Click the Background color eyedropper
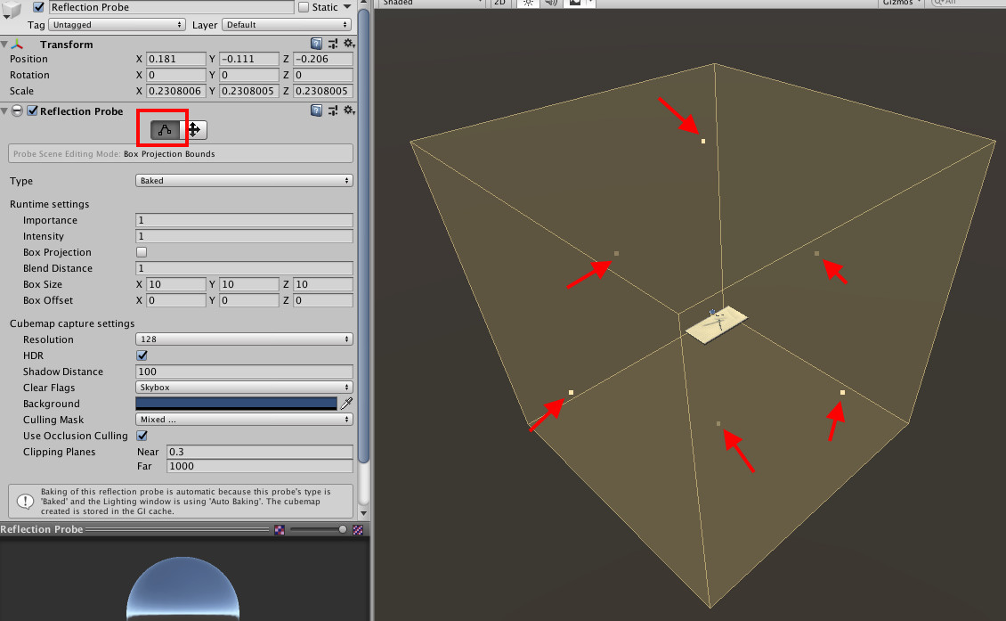This screenshot has height=621, width=1006. tap(346, 404)
